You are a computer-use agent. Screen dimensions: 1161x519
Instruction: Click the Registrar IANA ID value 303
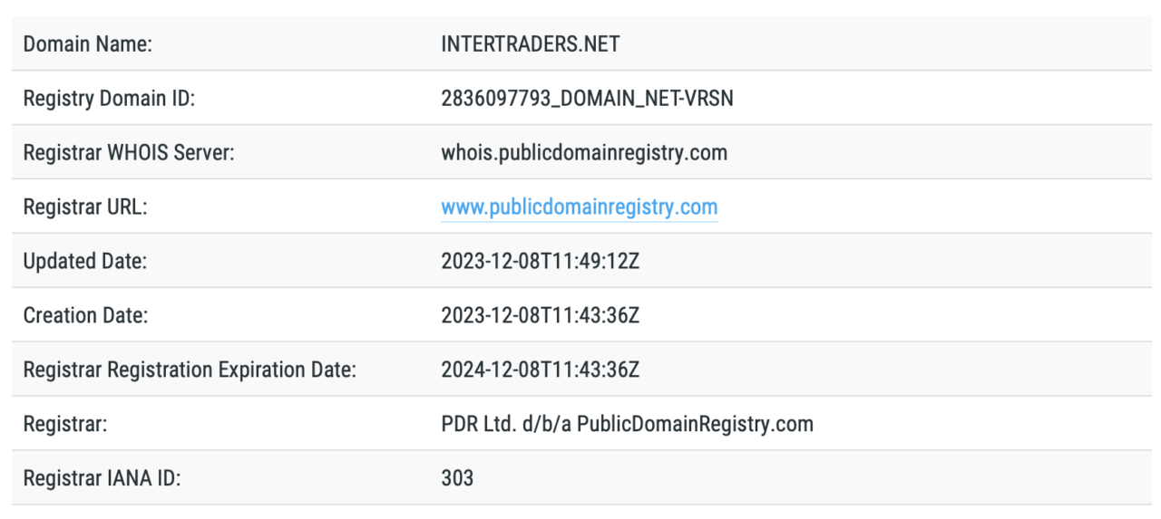pyautogui.click(x=457, y=478)
